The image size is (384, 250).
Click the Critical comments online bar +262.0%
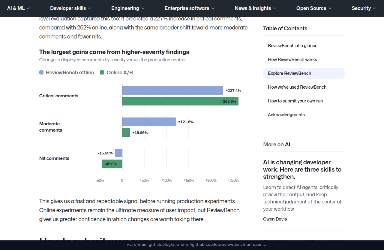click(180, 101)
